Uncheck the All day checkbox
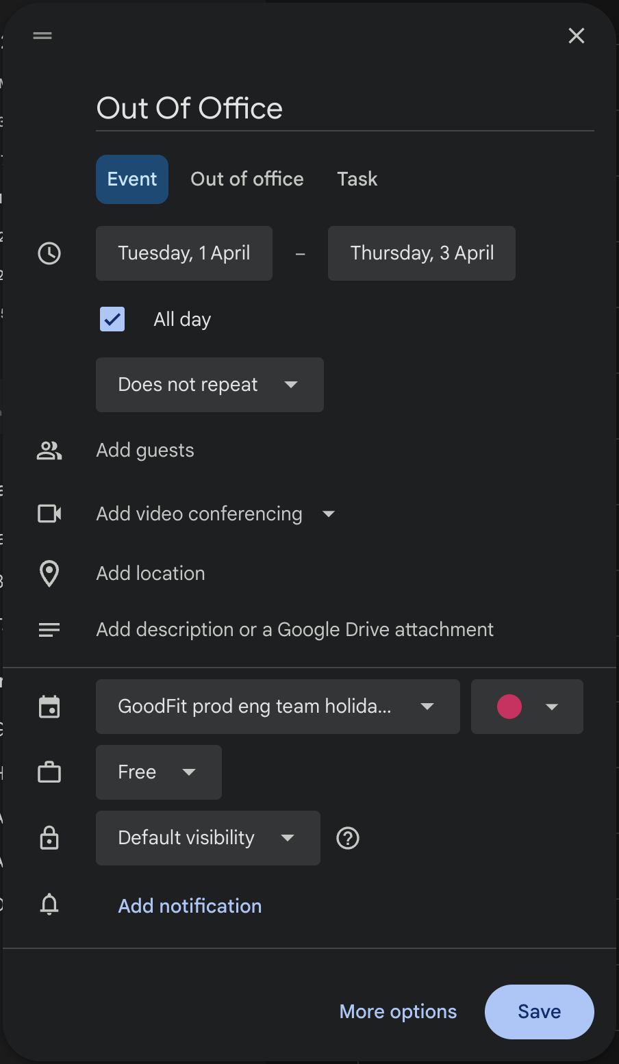 [112, 319]
